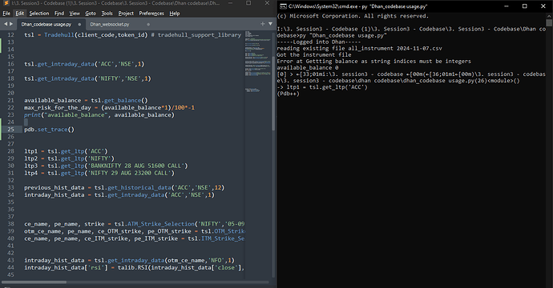
Task: Click line number 25 in gutter
Action: click(x=11, y=130)
